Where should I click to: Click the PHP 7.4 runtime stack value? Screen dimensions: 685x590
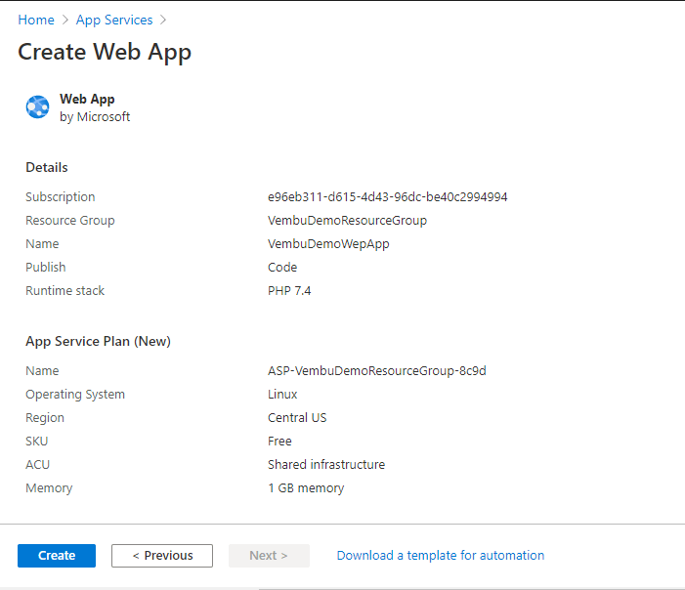click(289, 291)
